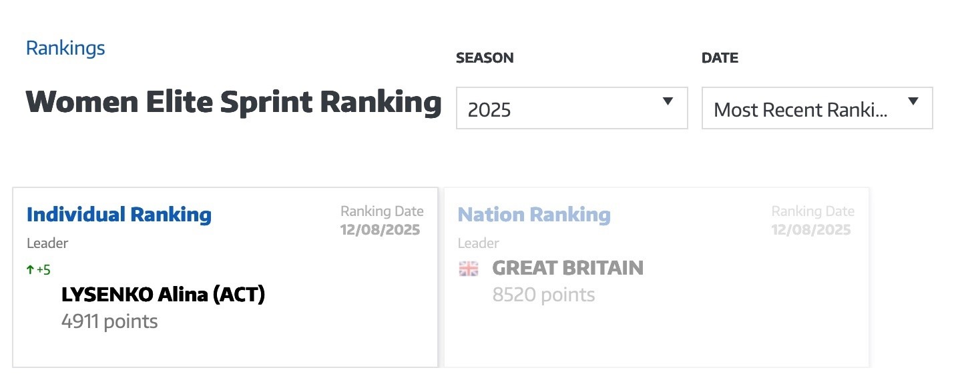Click the SEASON label
The height and width of the screenshot is (388, 960).
coord(485,58)
